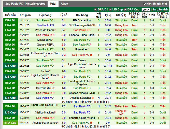This screenshot has width=170, height=129.
Task: Open Esporte Clube Bahia team link
Action: (x=82, y=35)
